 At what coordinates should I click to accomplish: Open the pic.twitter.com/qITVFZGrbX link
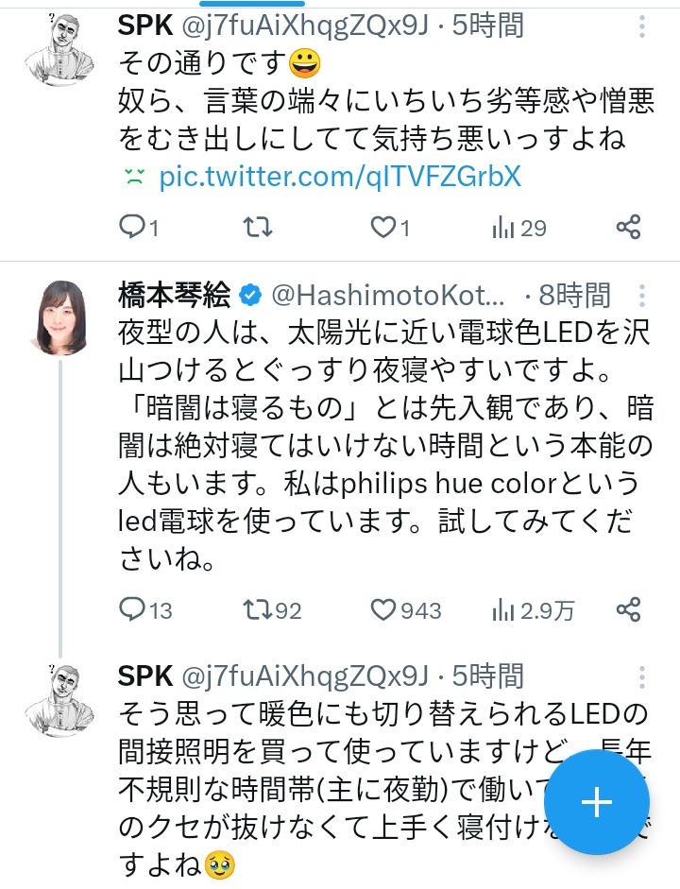(340, 176)
